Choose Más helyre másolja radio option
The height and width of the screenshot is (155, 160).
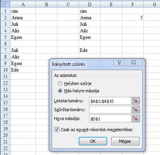click(60, 91)
